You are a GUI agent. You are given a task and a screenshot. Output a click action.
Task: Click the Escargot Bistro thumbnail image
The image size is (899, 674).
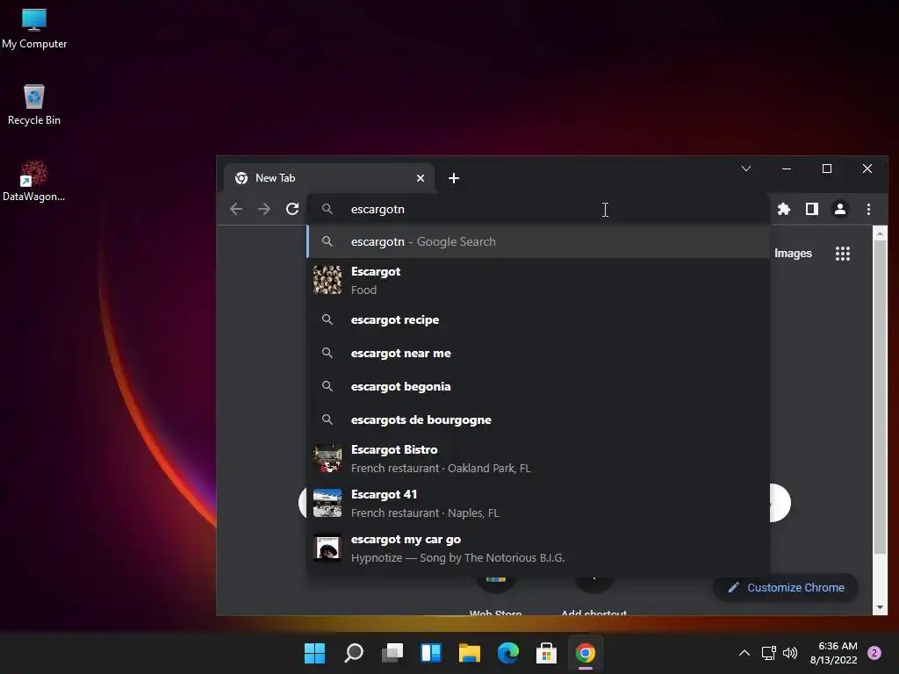pyautogui.click(x=327, y=458)
